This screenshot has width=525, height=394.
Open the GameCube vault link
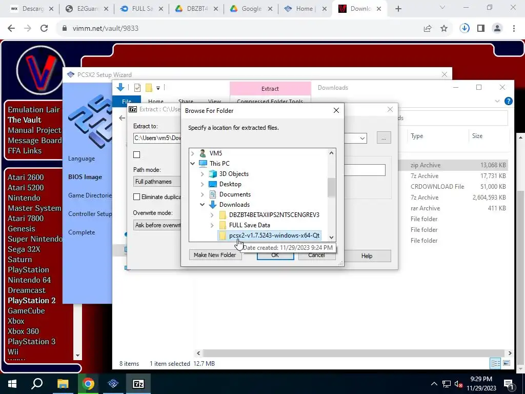pyautogui.click(x=26, y=310)
